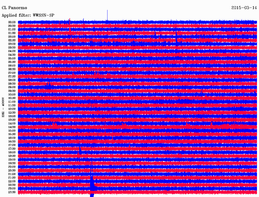
Task: Select the 22:30 time label
Action: point(12,185)
